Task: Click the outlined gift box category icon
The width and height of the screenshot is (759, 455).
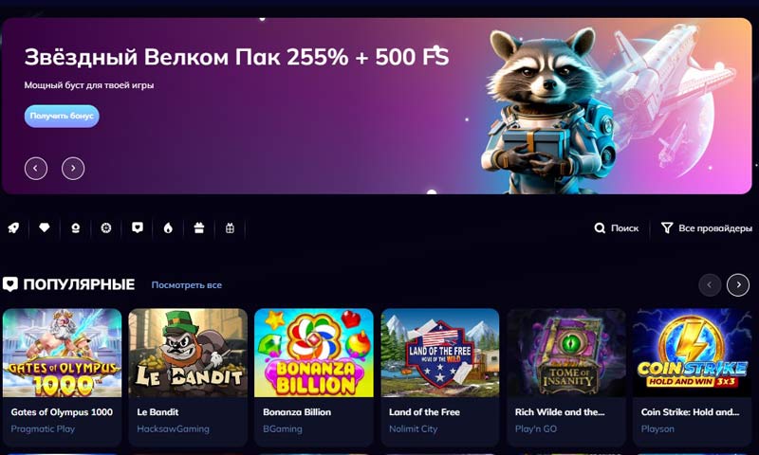Action: (230, 227)
